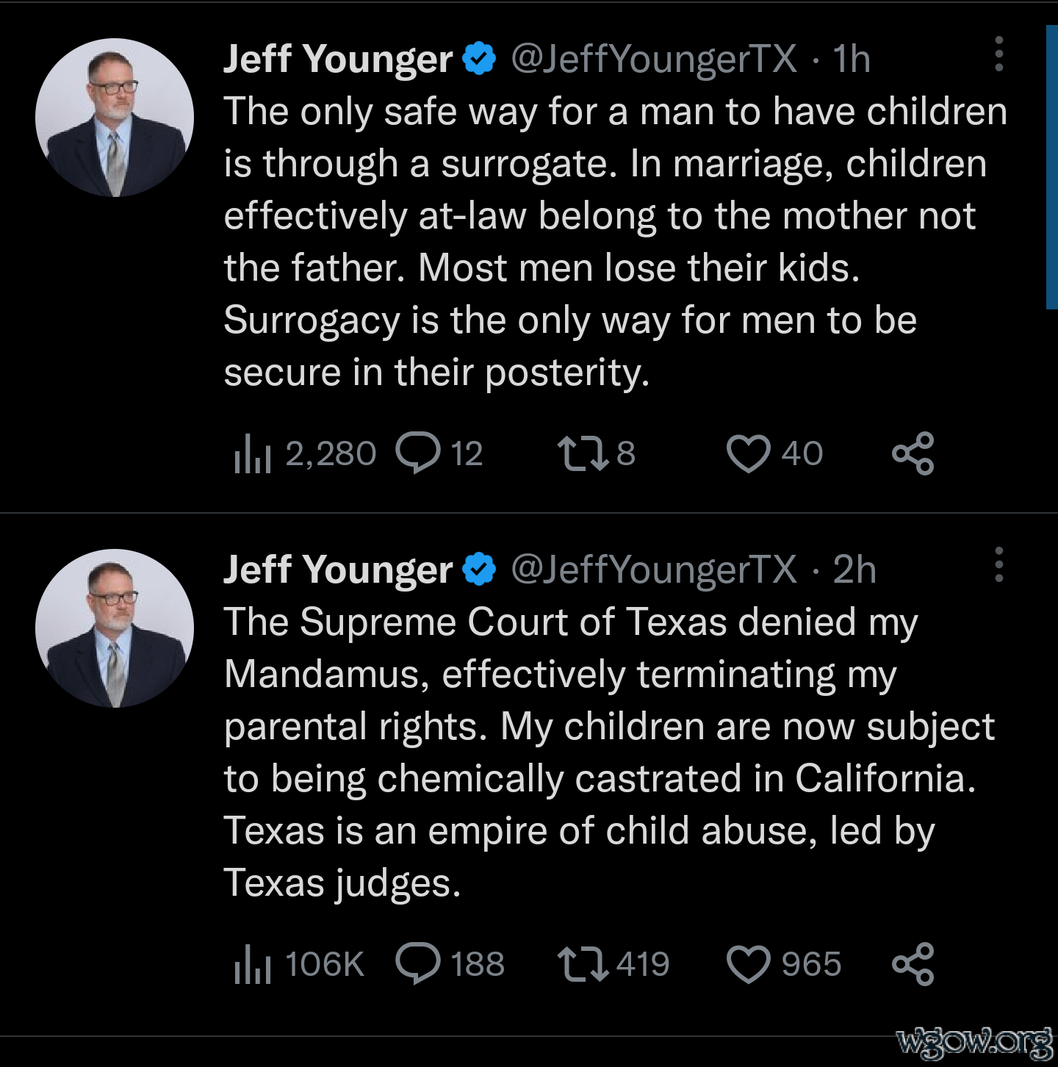Screen dimensions: 1058x1067
Task: Open the 2h timestamp link
Action: tap(854, 570)
